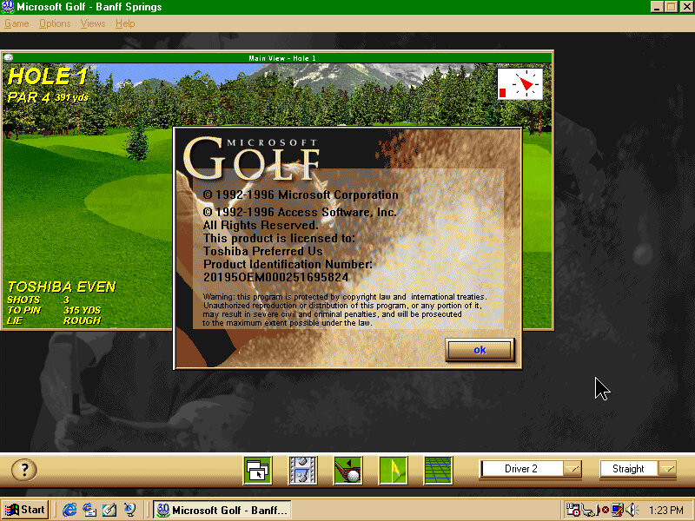695x521 pixels.
Task: Click the film strip replay icon
Action: tap(303, 470)
